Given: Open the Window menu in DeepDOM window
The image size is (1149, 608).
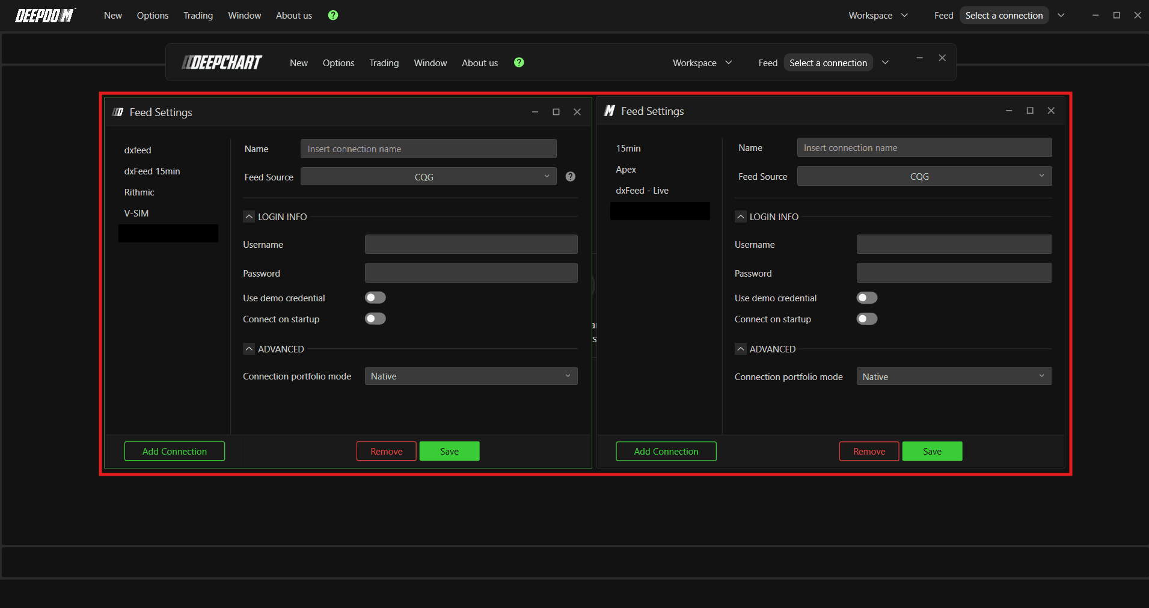Looking at the screenshot, I should (245, 16).
